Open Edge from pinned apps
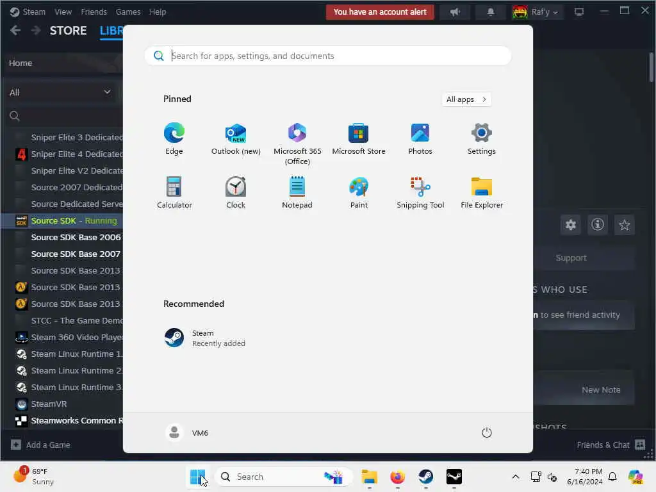 point(174,139)
